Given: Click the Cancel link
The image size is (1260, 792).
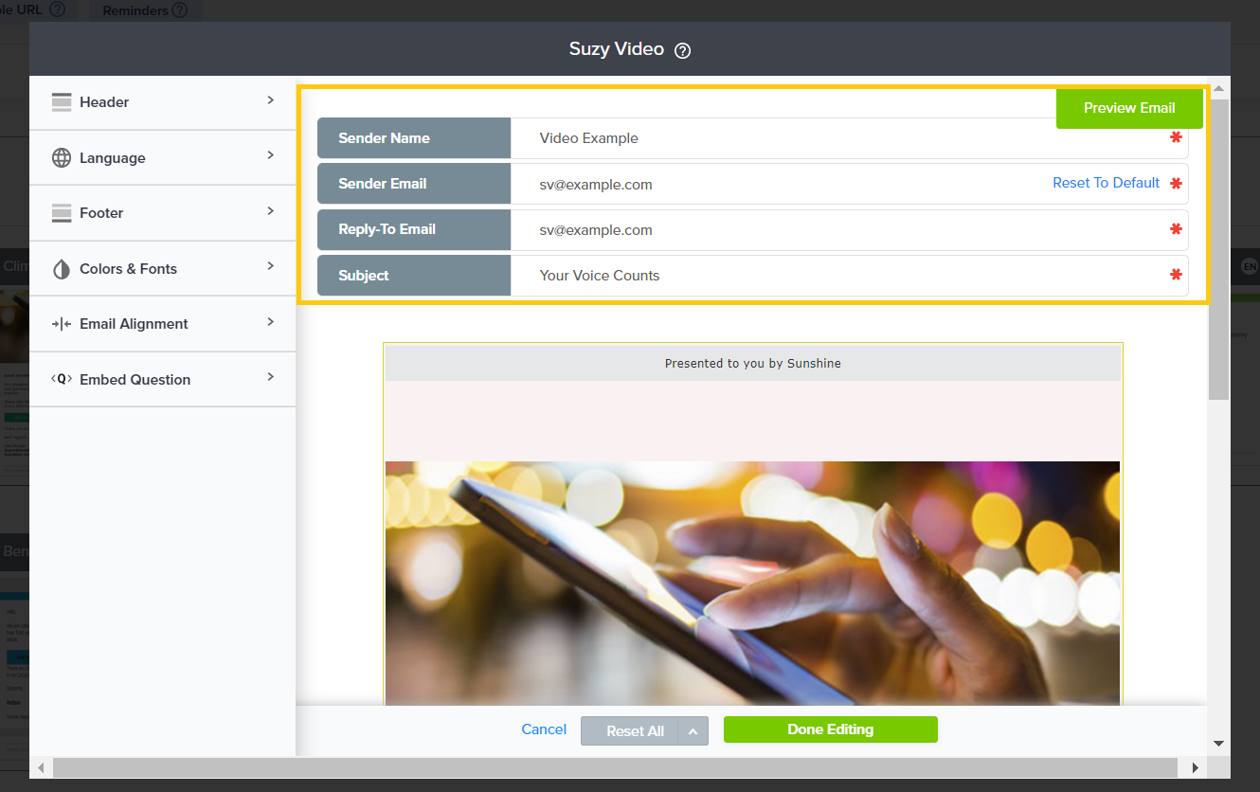Looking at the screenshot, I should 544,729.
